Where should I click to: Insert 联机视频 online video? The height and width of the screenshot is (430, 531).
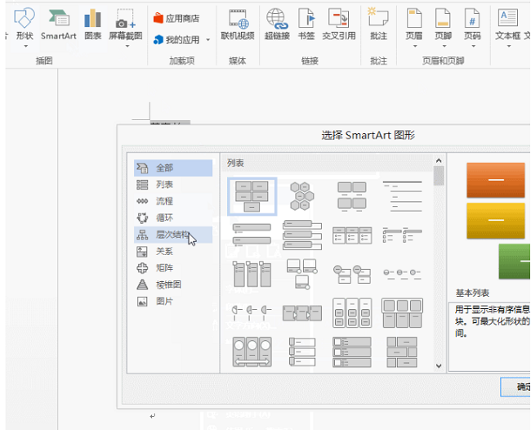tap(238, 25)
